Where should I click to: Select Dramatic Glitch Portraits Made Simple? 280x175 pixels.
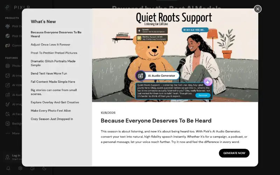53,63
